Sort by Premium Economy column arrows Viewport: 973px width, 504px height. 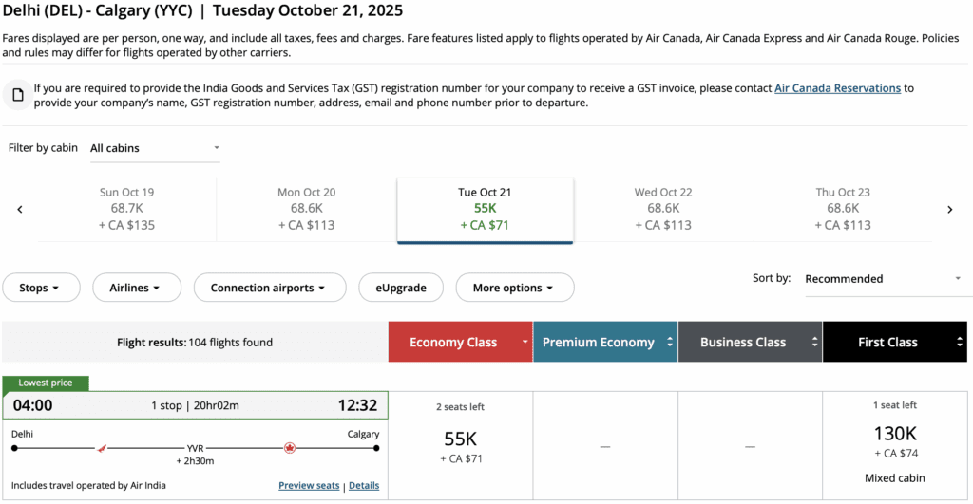click(x=671, y=343)
